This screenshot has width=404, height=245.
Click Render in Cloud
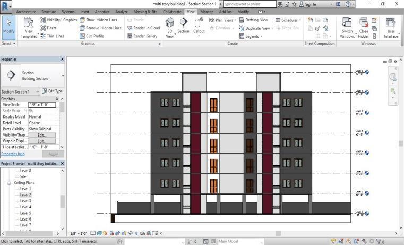click(x=144, y=28)
